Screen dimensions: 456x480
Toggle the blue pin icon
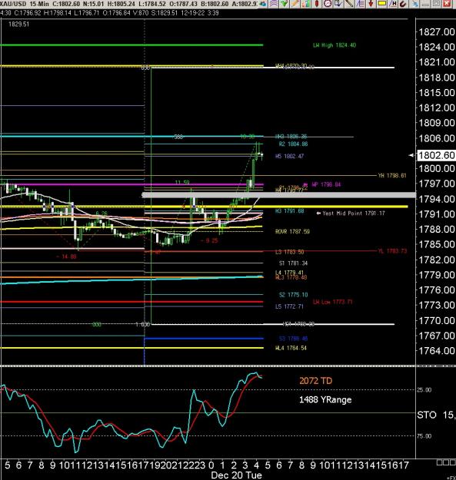[x=414, y=4]
